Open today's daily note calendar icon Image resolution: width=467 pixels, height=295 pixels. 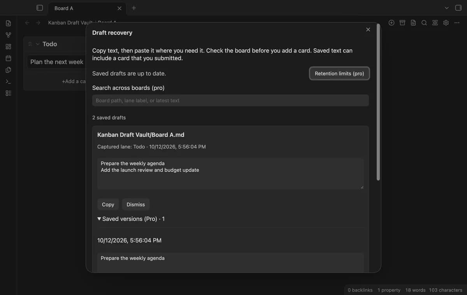tap(8, 58)
